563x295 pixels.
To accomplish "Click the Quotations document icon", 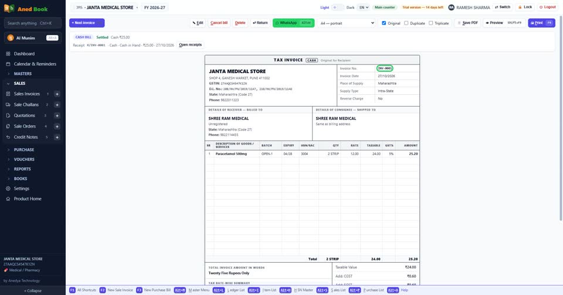I will [8, 115].
